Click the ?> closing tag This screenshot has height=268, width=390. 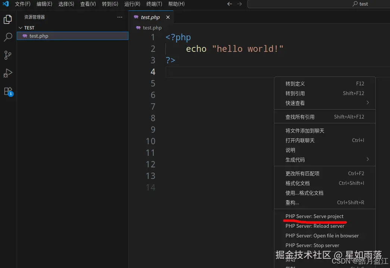[171, 60]
